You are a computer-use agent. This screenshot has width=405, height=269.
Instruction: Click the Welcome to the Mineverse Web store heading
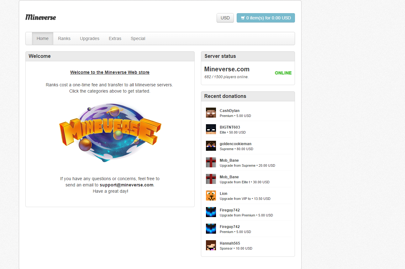110,72
